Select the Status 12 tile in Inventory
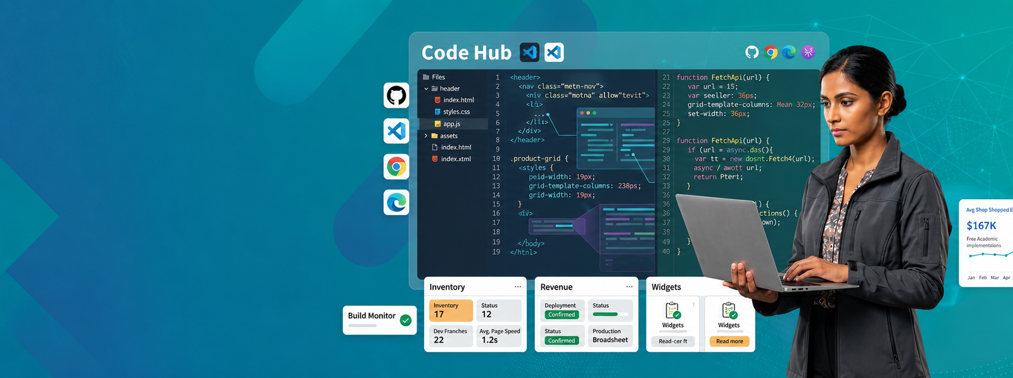 [x=499, y=310]
